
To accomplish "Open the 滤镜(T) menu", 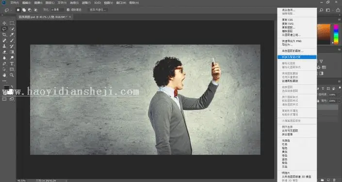I will [86, 3].
